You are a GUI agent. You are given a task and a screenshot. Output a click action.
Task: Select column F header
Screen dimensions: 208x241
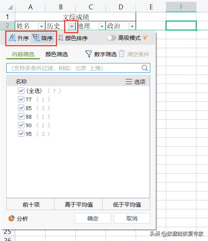pyautogui.click(x=181, y=7)
